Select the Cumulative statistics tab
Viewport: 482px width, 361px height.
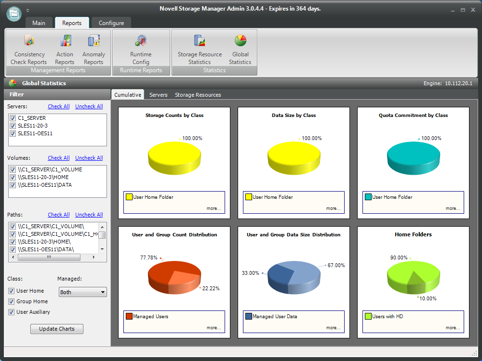(128, 95)
